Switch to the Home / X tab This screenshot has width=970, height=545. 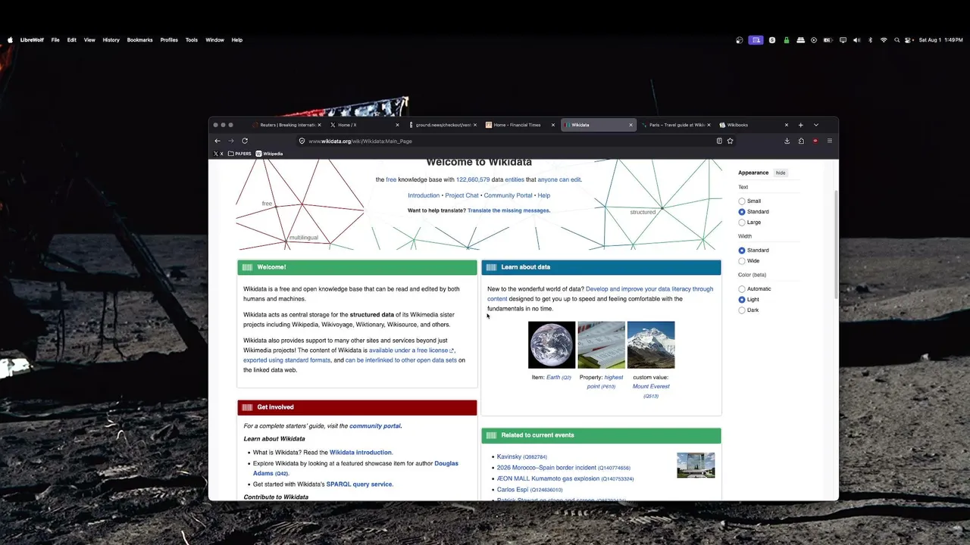coord(364,125)
